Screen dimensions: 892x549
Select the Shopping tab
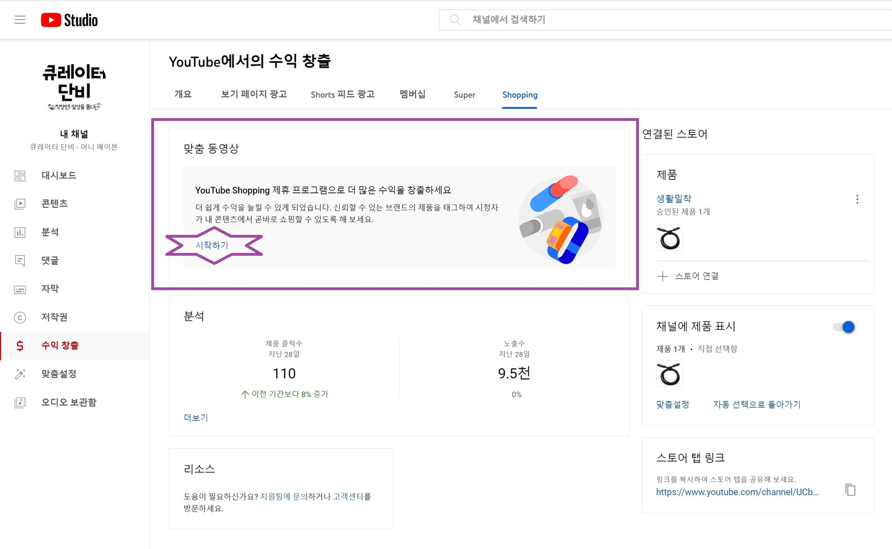(x=520, y=94)
